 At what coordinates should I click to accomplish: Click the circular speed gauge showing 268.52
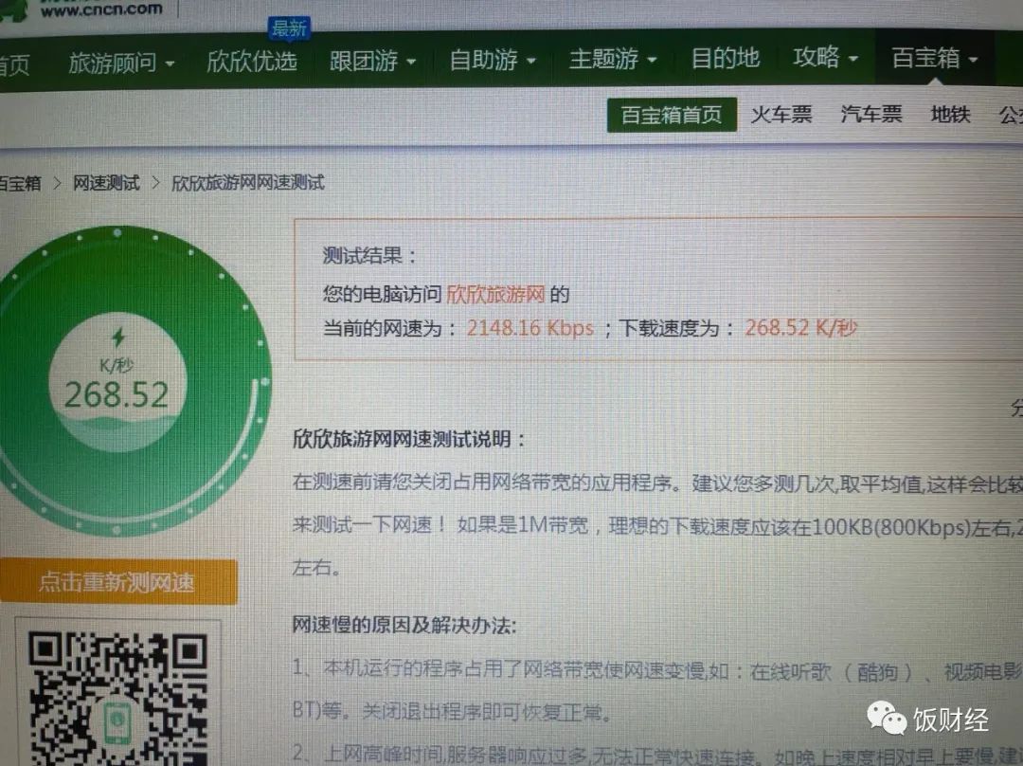click(118, 379)
